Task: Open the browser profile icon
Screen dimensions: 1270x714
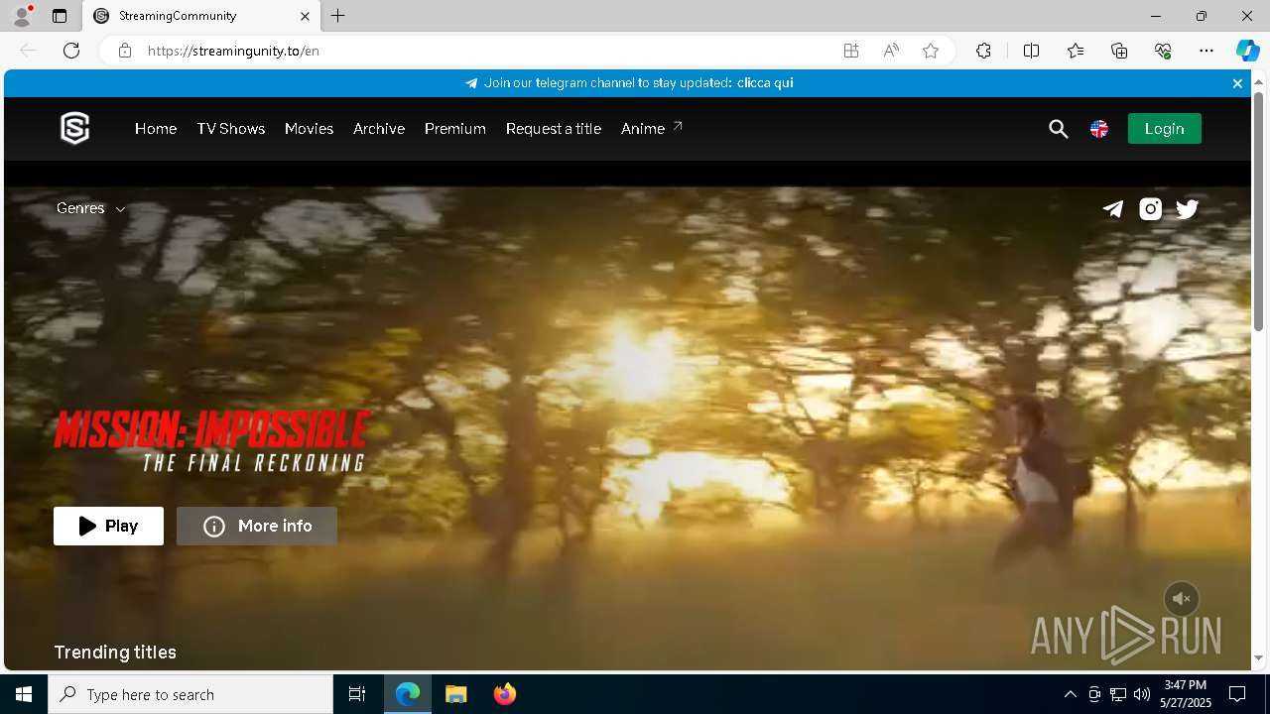Action: point(22,16)
